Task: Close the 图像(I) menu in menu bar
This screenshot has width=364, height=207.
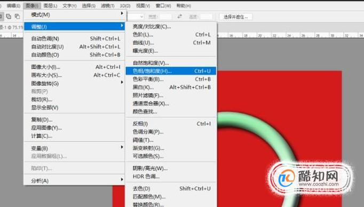Action: (32, 5)
